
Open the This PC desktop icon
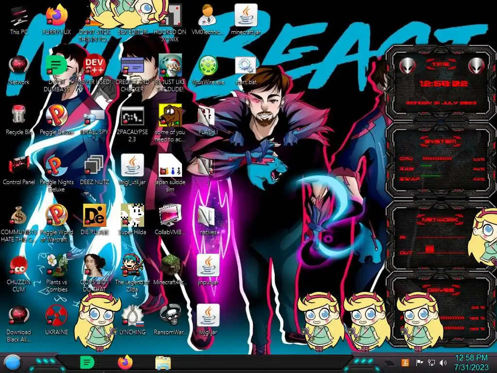pos(19,19)
